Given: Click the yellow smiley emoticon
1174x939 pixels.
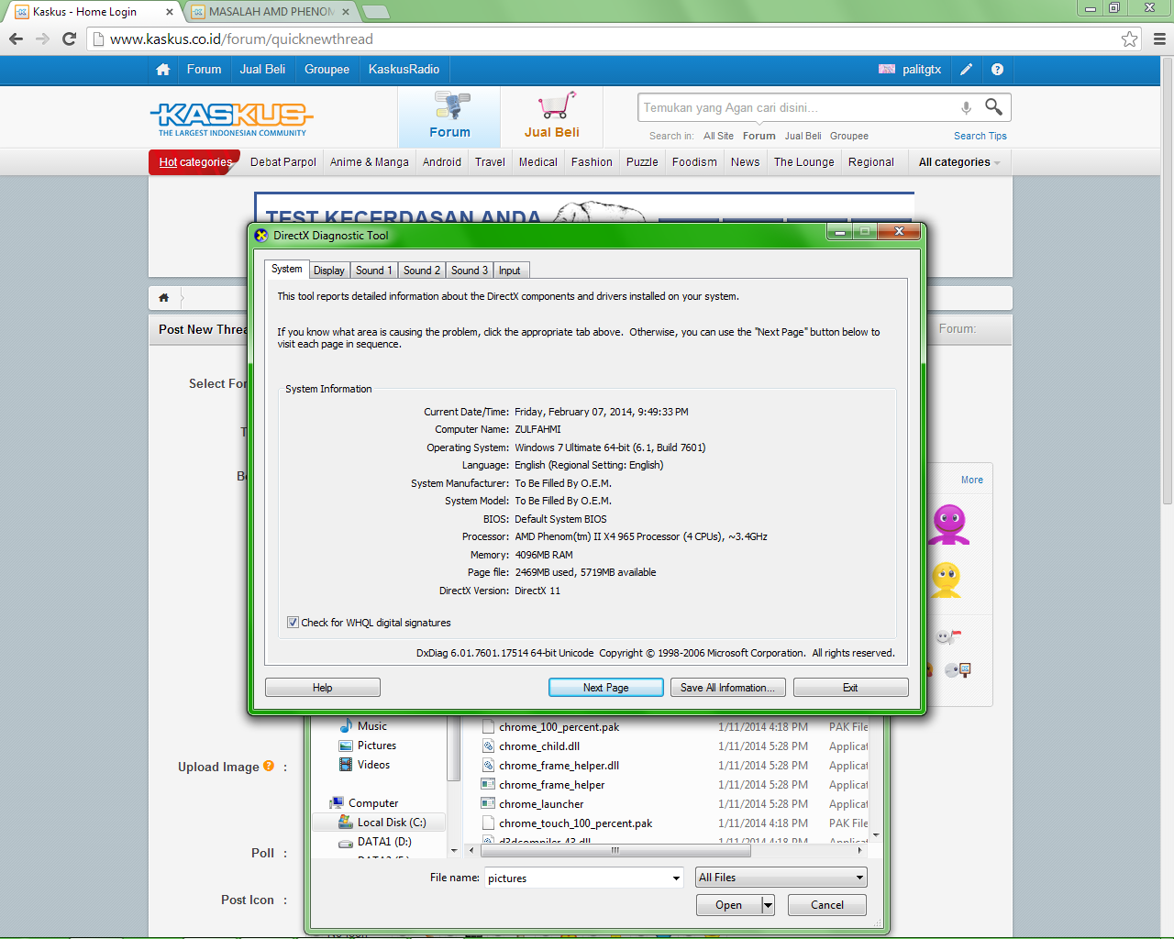Looking at the screenshot, I should (946, 580).
